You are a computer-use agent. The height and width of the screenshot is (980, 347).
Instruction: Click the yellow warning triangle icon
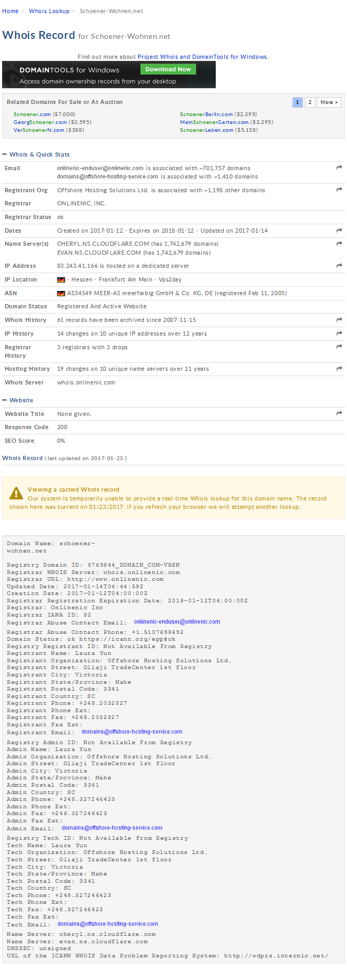click(x=16, y=493)
